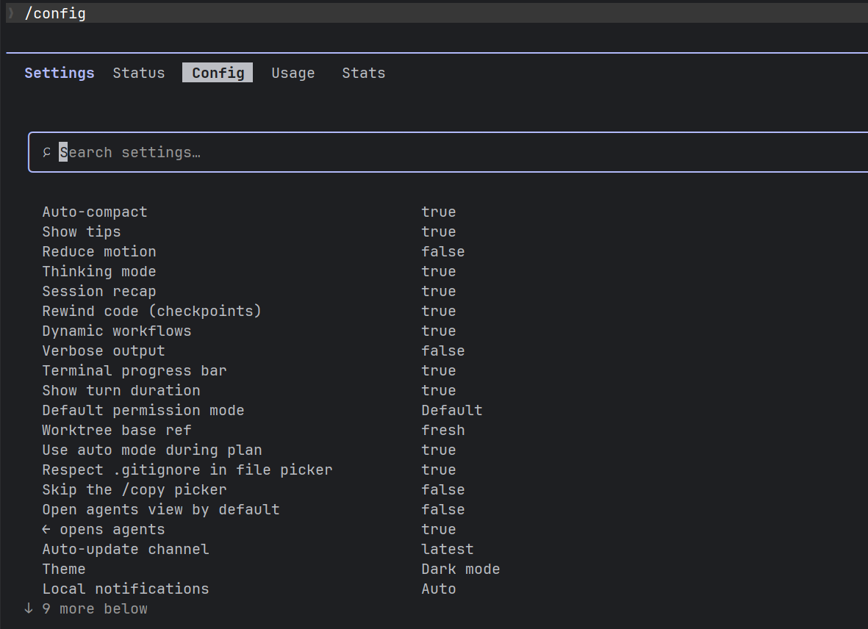
Task: Click the left arrow 'opens agents' setting
Action: coord(104,529)
